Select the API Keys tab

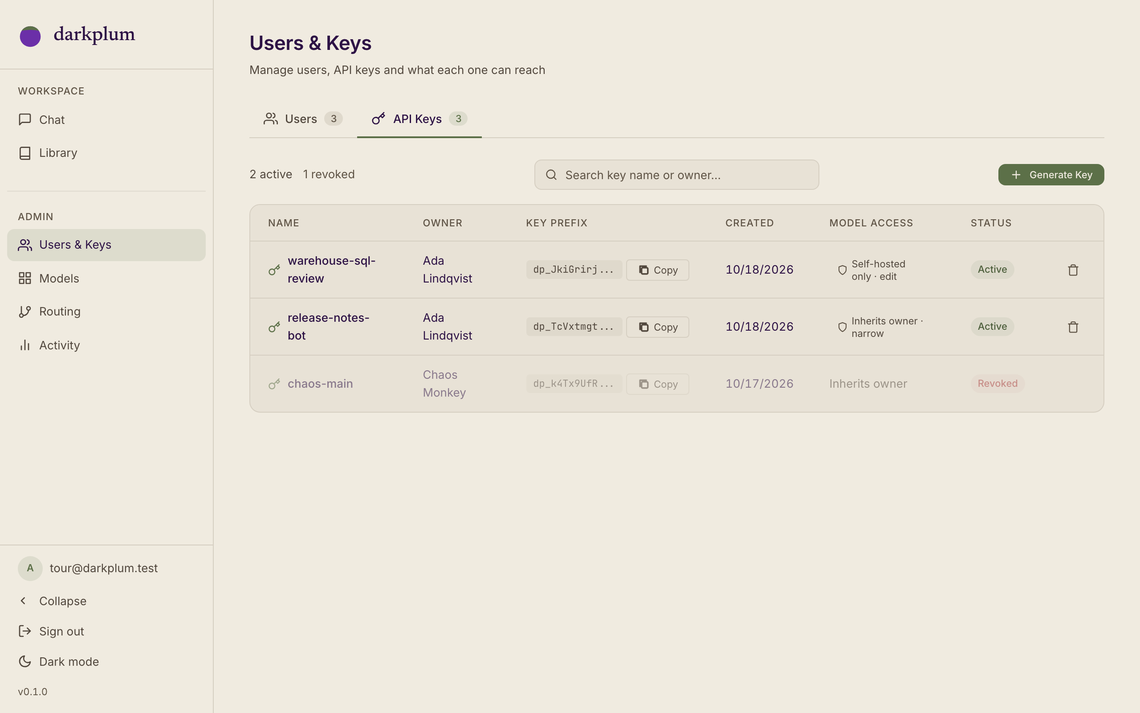pyautogui.click(x=419, y=119)
